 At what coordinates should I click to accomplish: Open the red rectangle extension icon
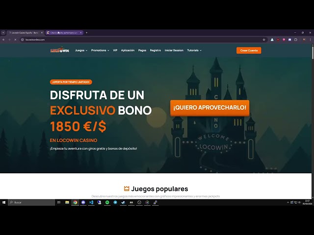pyautogui.click(x=278, y=40)
